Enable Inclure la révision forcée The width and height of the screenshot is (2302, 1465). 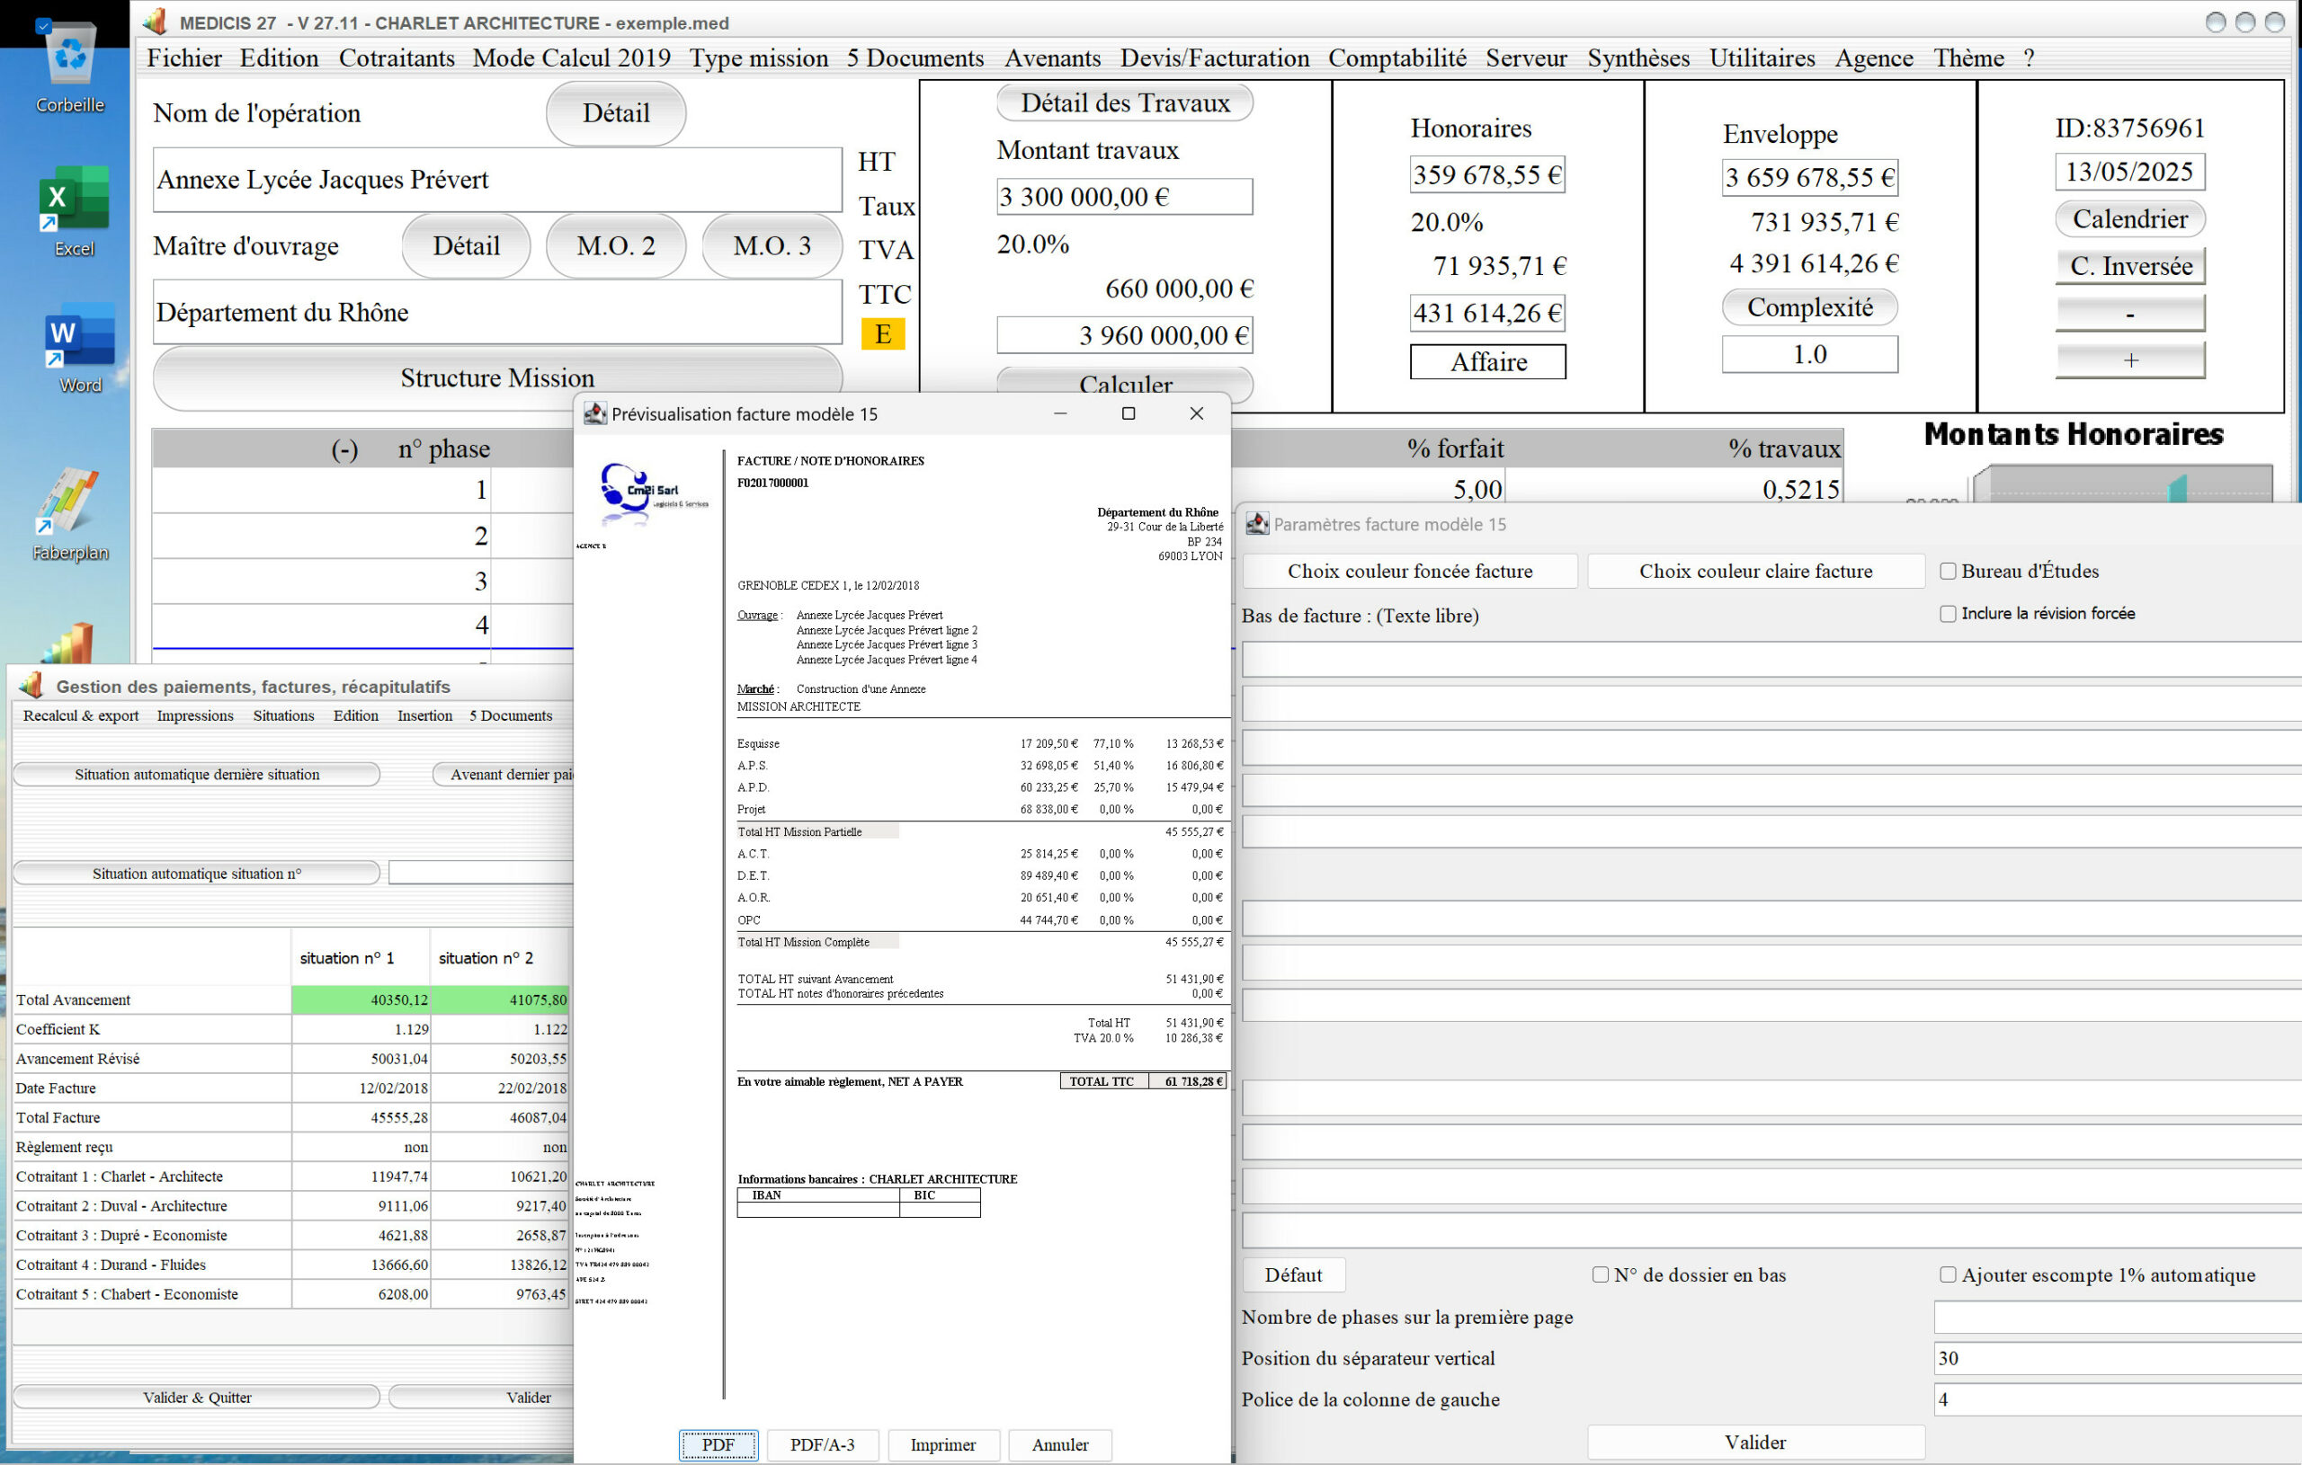coord(1948,614)
